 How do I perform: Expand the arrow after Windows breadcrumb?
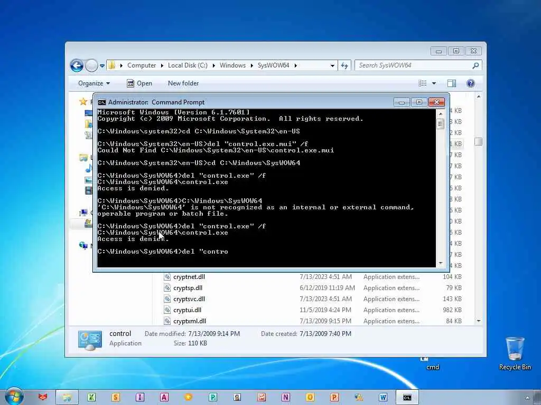pyautogui.click(x=251, y=65)
